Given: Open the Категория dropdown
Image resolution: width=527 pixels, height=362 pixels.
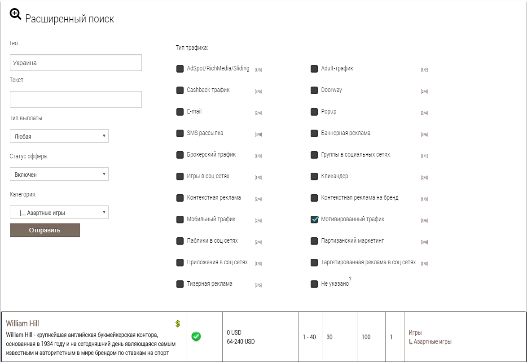Looking at the screenshot, I should [x=59, y=212].
